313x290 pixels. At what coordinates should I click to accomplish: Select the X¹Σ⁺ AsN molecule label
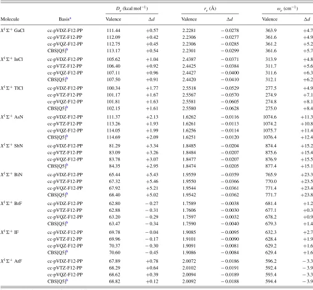pyautogui.click(x=12, y=117)
